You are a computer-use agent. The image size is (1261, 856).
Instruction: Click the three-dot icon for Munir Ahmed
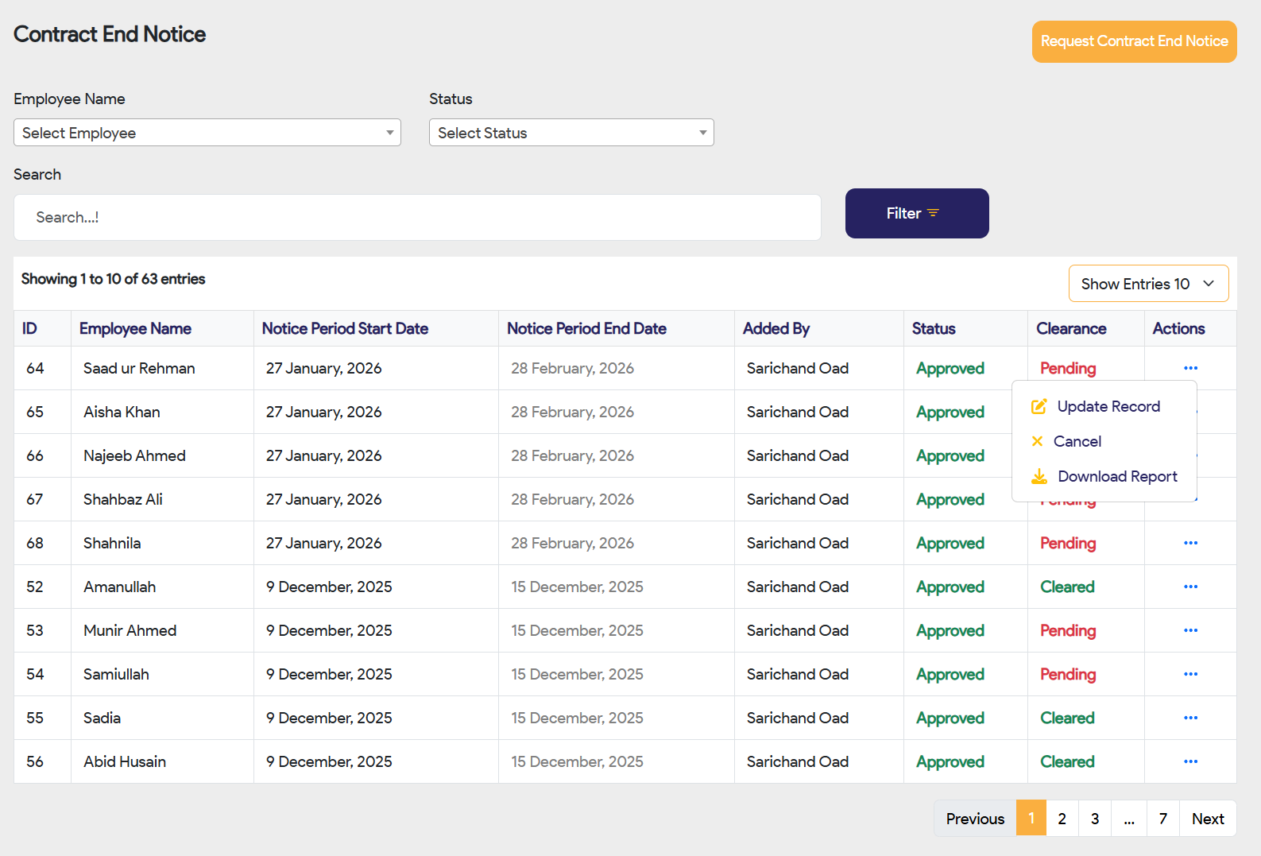[x=1189, y=630]
